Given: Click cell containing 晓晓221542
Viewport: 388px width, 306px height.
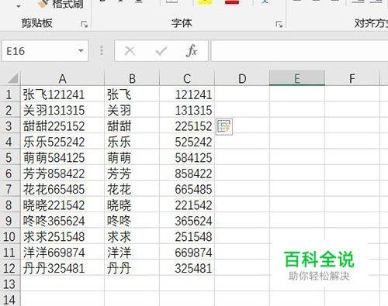Looking at the screenshot, I should click(62, 205).
